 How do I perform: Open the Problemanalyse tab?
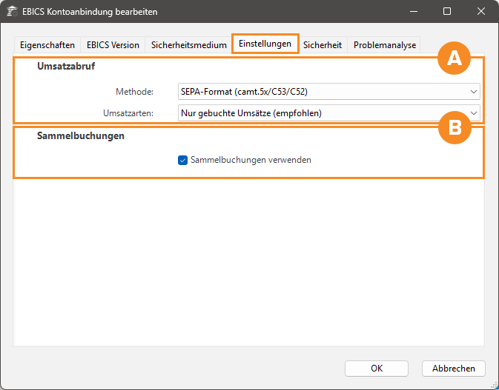pyautogui.click(x=384, y=45)
